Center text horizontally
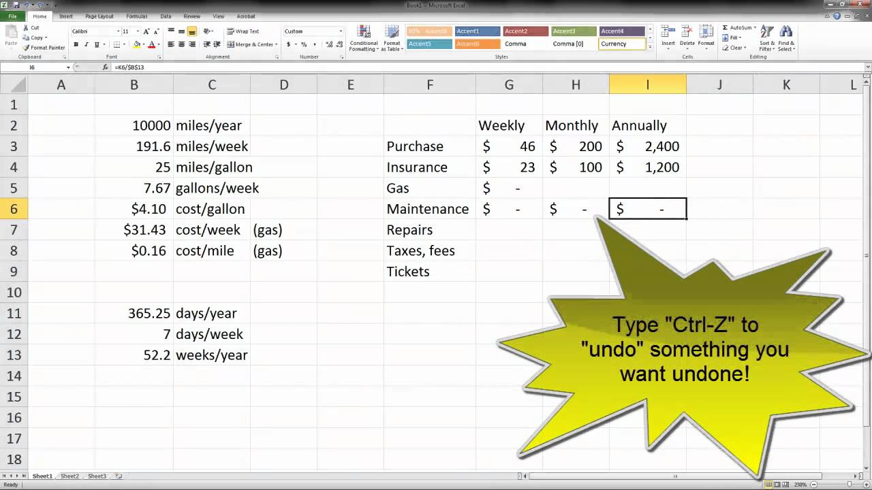This screenshot has width=872, height=490. click(181, 44)
